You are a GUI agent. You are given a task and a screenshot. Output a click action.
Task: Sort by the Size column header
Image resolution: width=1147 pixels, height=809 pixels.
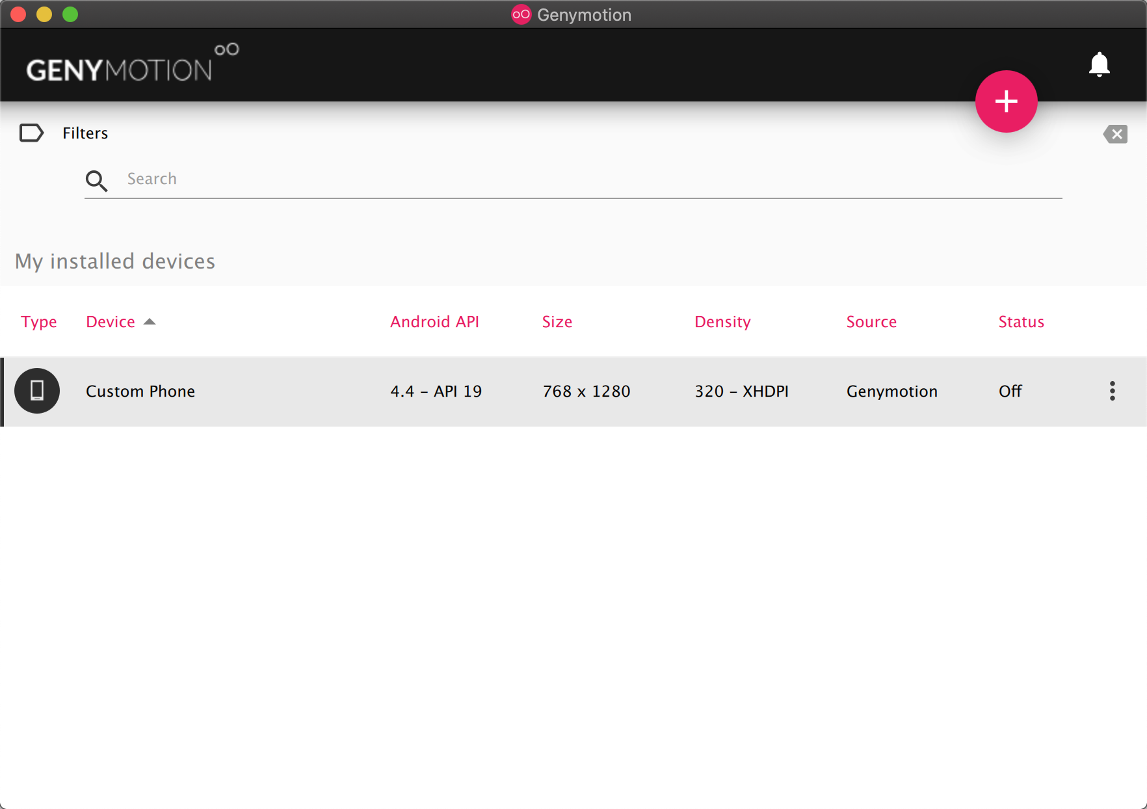point(557,322)
